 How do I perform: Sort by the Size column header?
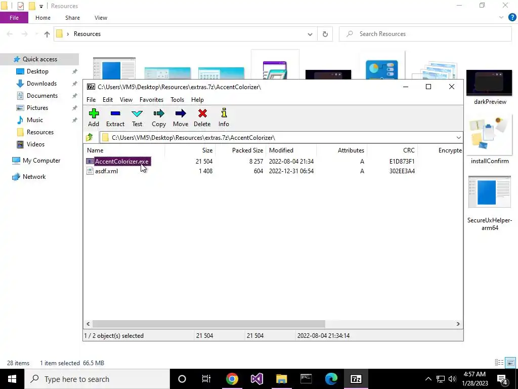coord(190,150)
